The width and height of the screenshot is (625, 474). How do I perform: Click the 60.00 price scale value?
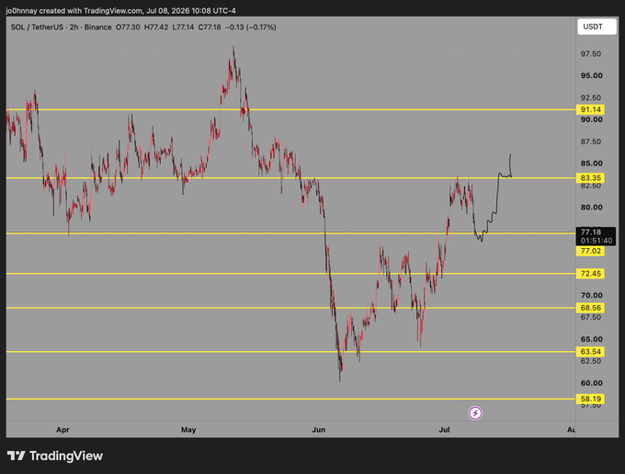pyautogui.click(x=592, y=383)
